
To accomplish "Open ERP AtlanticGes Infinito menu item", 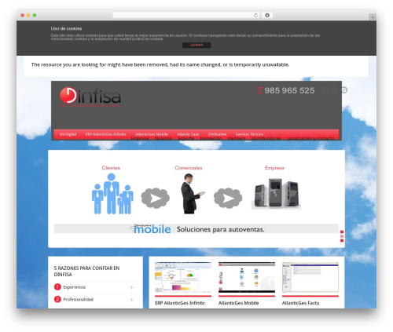I will pyautogui.click(x=105, y=134).
